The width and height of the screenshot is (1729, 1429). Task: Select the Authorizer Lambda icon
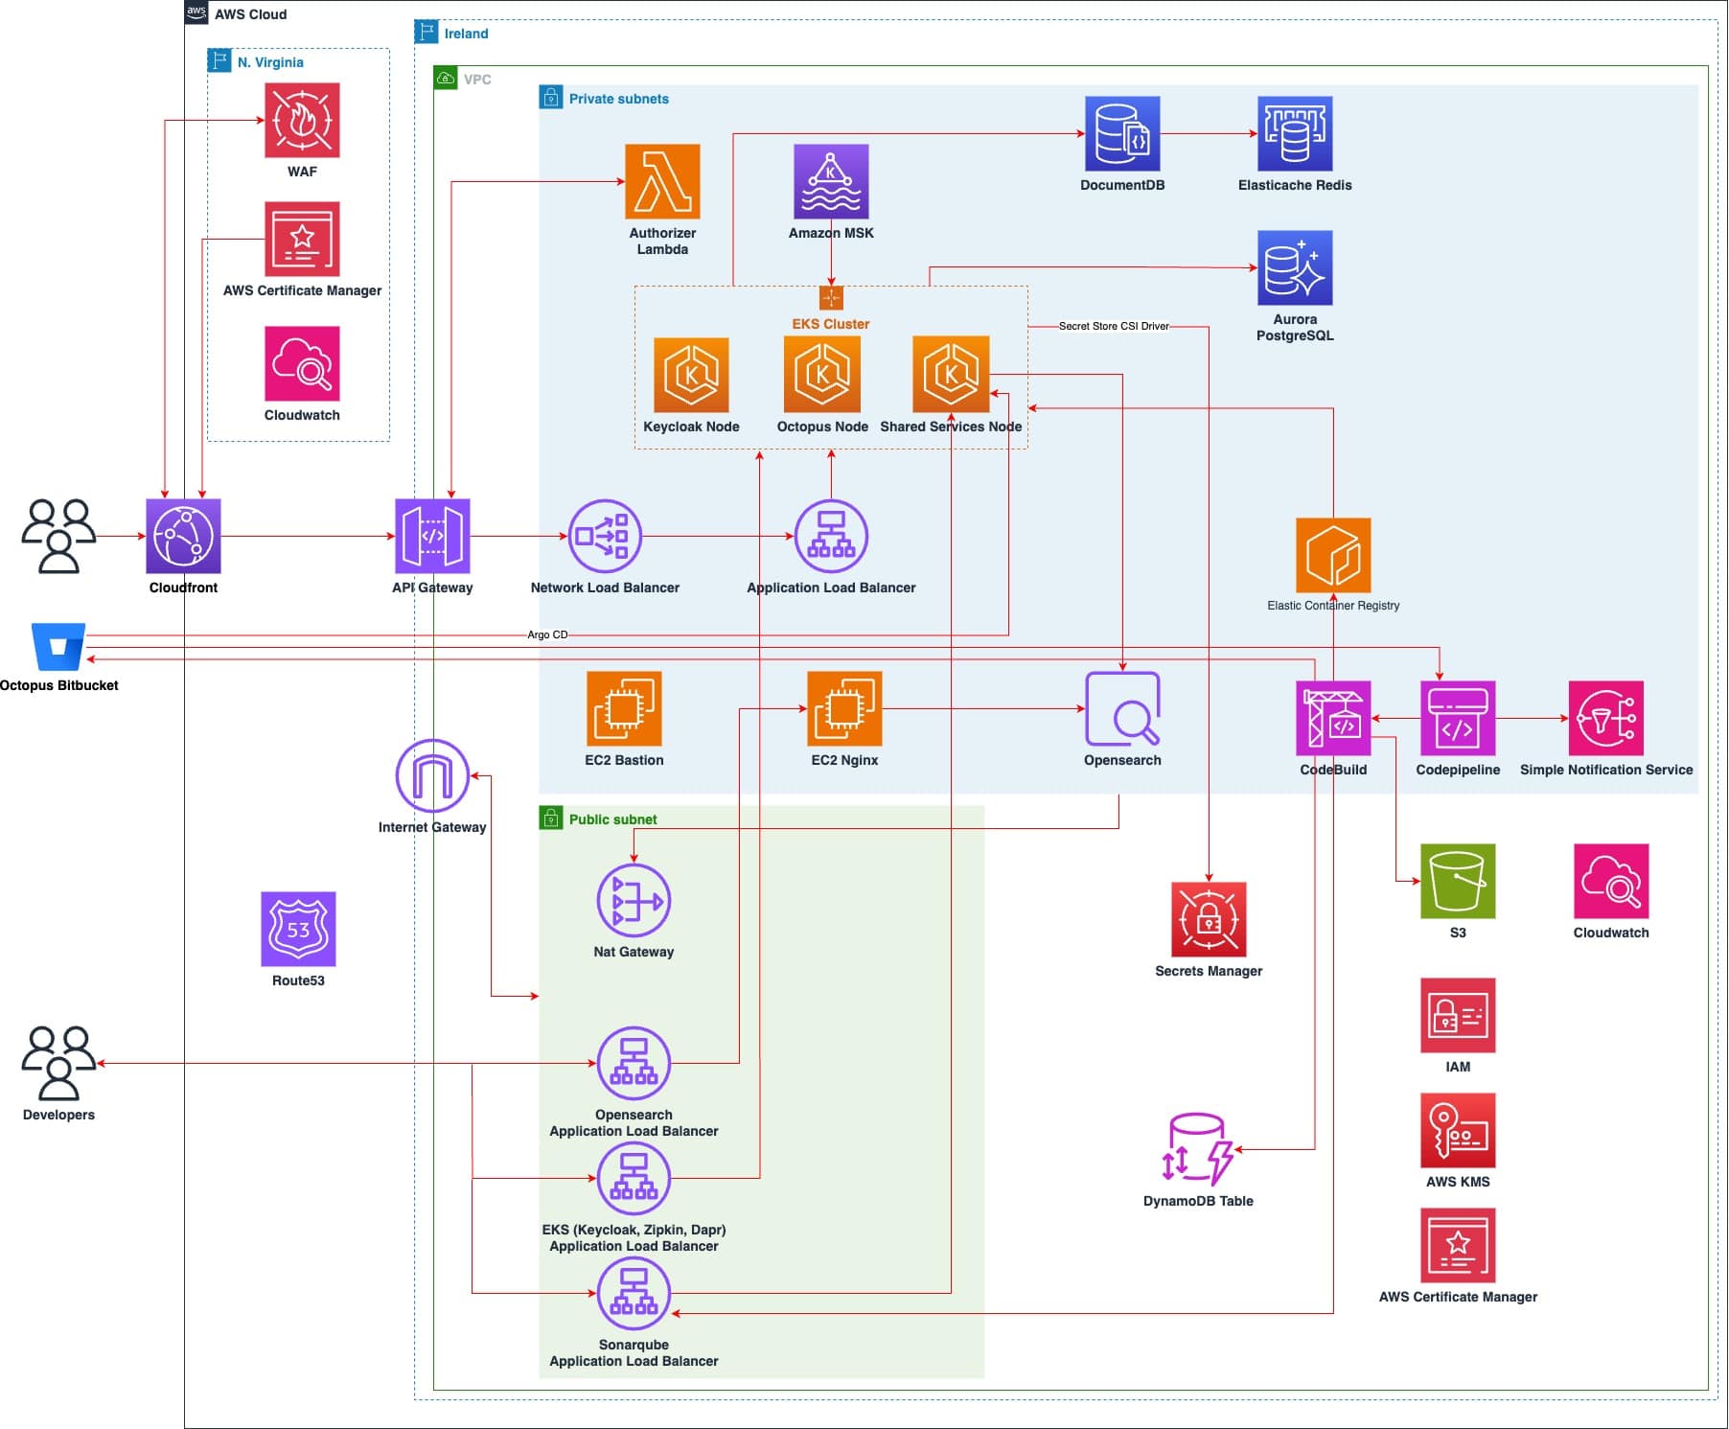pyautogui.click(x=662, y=181)
